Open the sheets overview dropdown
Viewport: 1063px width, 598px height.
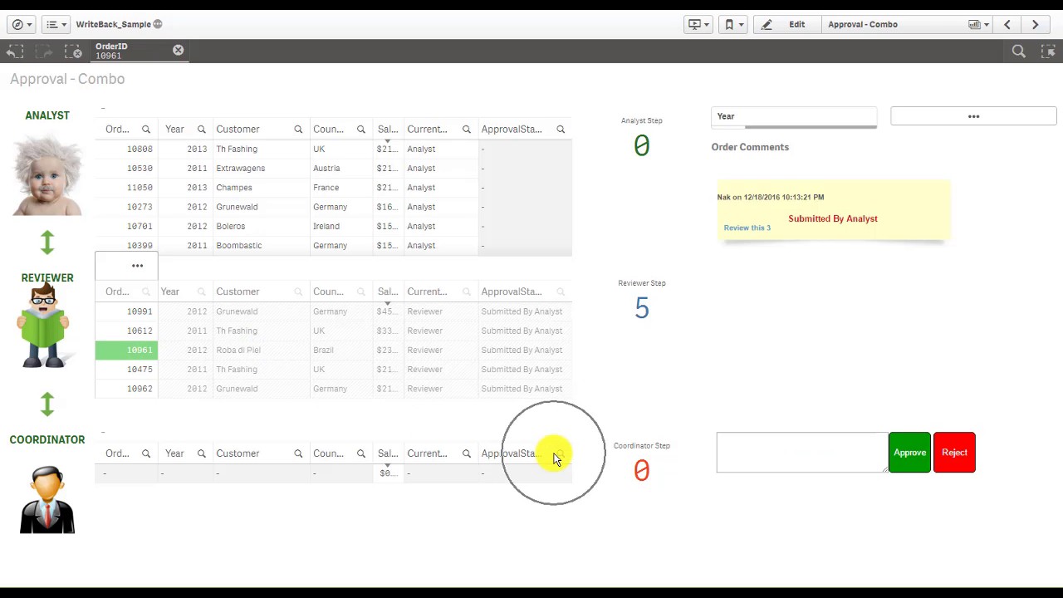[x=978, y=24]
